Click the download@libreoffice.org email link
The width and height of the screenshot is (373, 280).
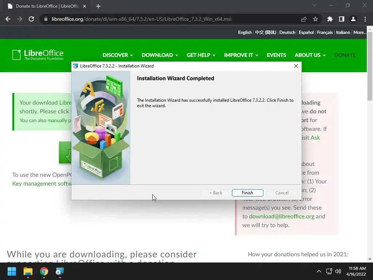click(282, 217)
